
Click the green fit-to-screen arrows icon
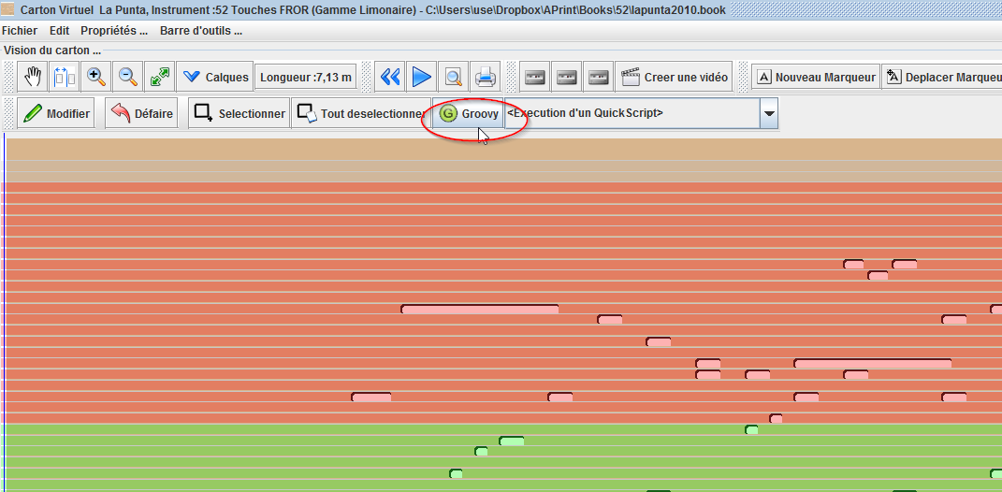159,78
